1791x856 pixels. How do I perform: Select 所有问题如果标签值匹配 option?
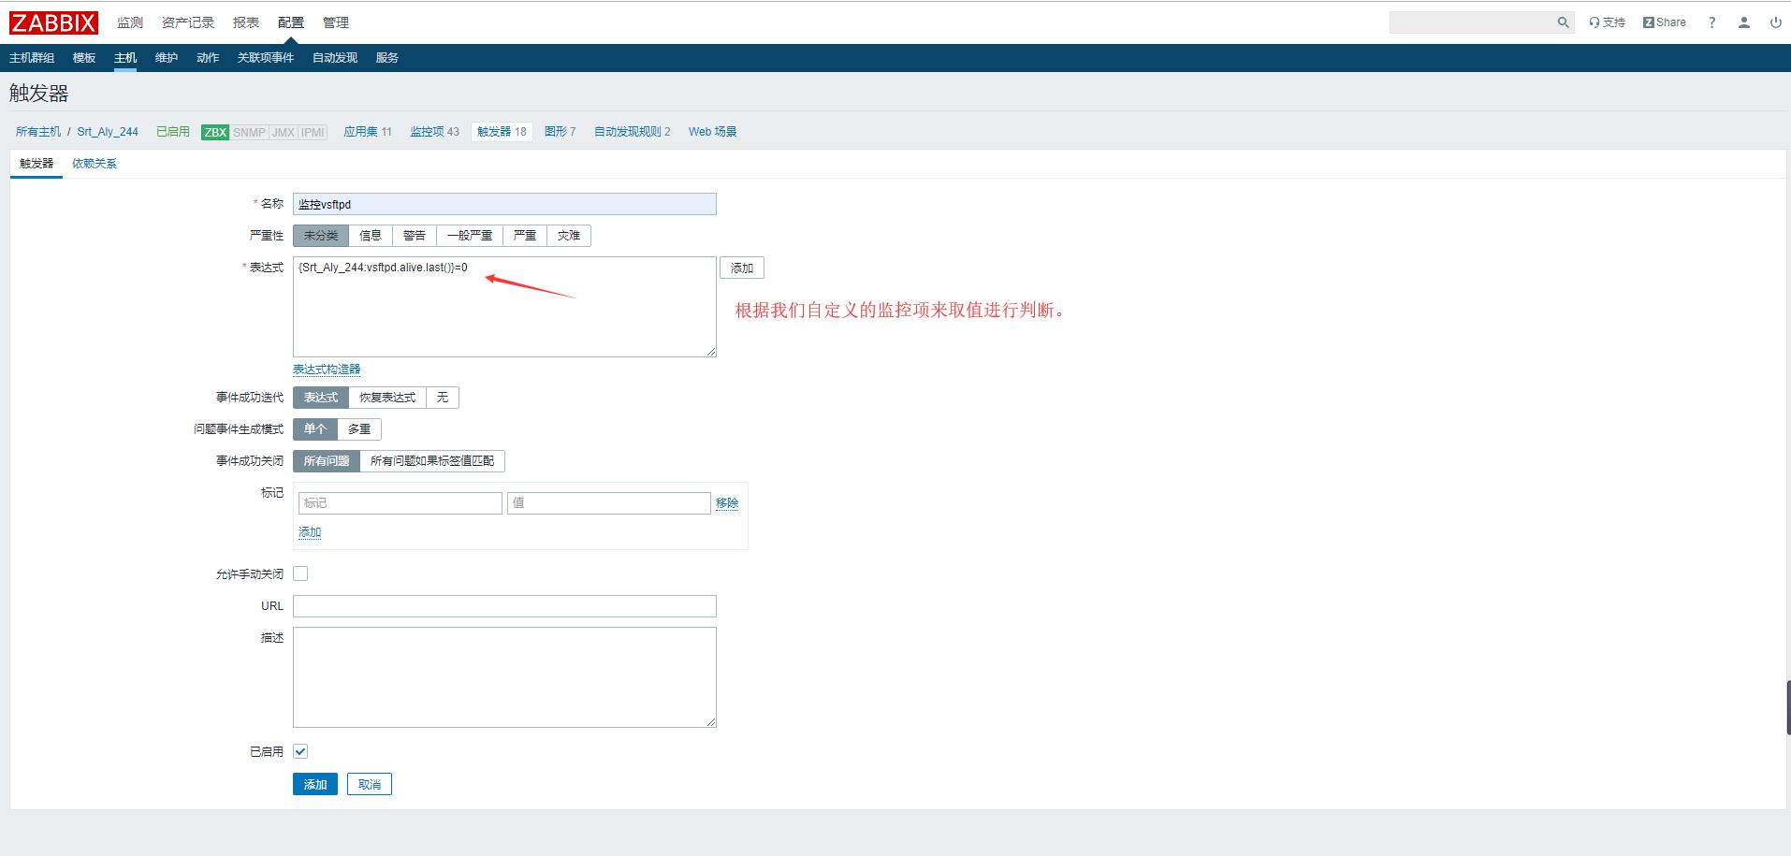tap(432, 461)
